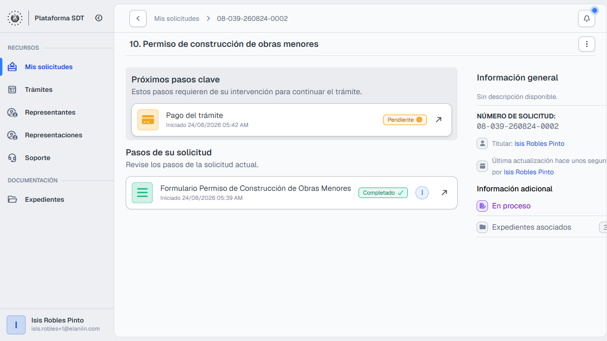
Task: Go back using the left chevron button
Action: pos(138,18)
